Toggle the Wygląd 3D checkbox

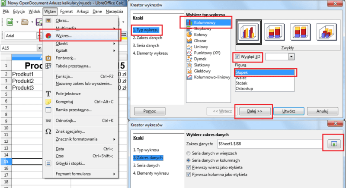pyautogui.click(x=237, y=56)
